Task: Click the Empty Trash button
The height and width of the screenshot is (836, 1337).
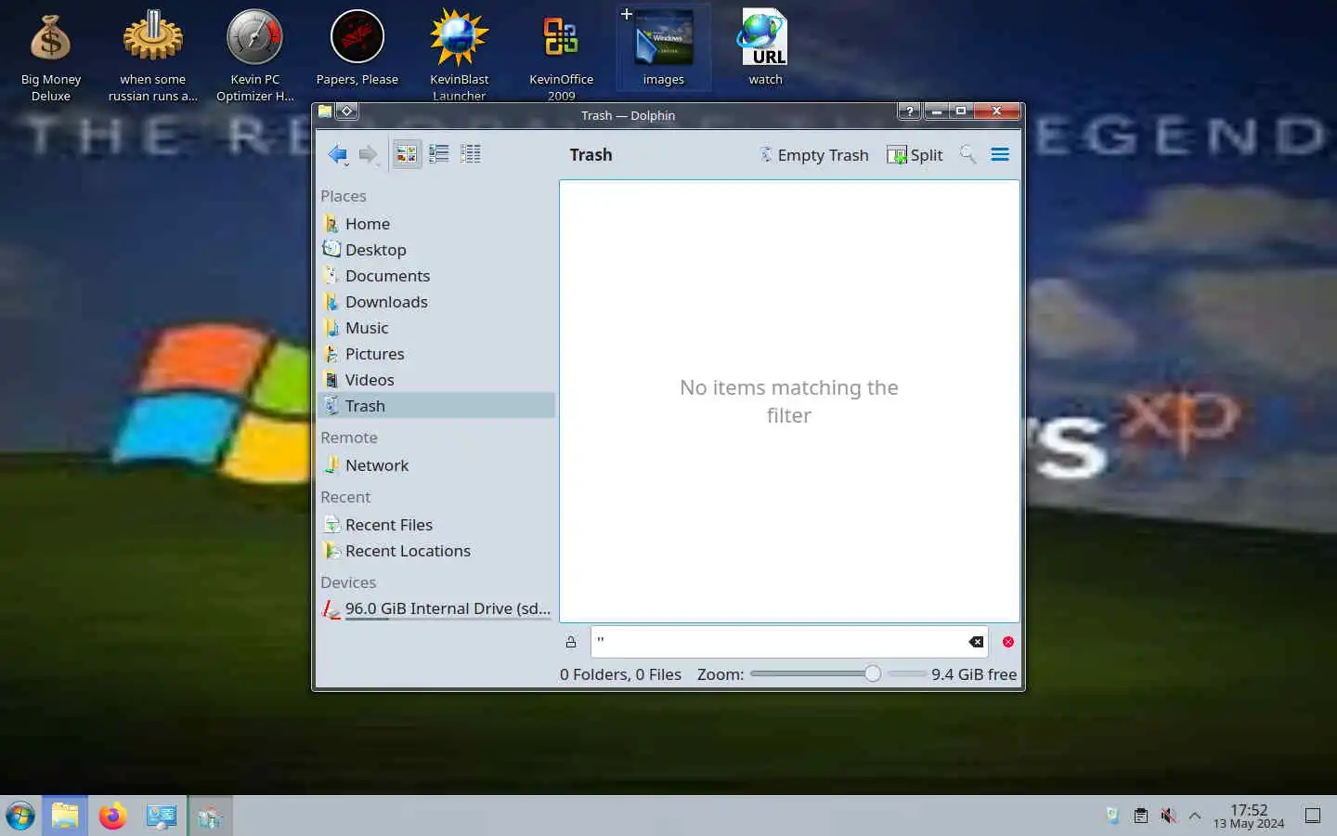Action: pyautogui.click(x=814, y=155)
